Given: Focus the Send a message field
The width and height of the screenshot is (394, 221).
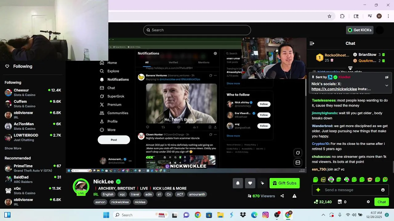Looking at the screenshot, I should pyautogui.click(x=350, y=190).
